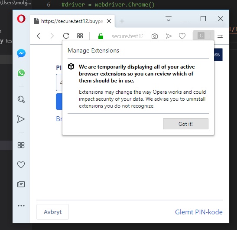This screenshot has height=230, width=237.
Task: Send page to My Flow from address bar
Action: tap(169, 36)
